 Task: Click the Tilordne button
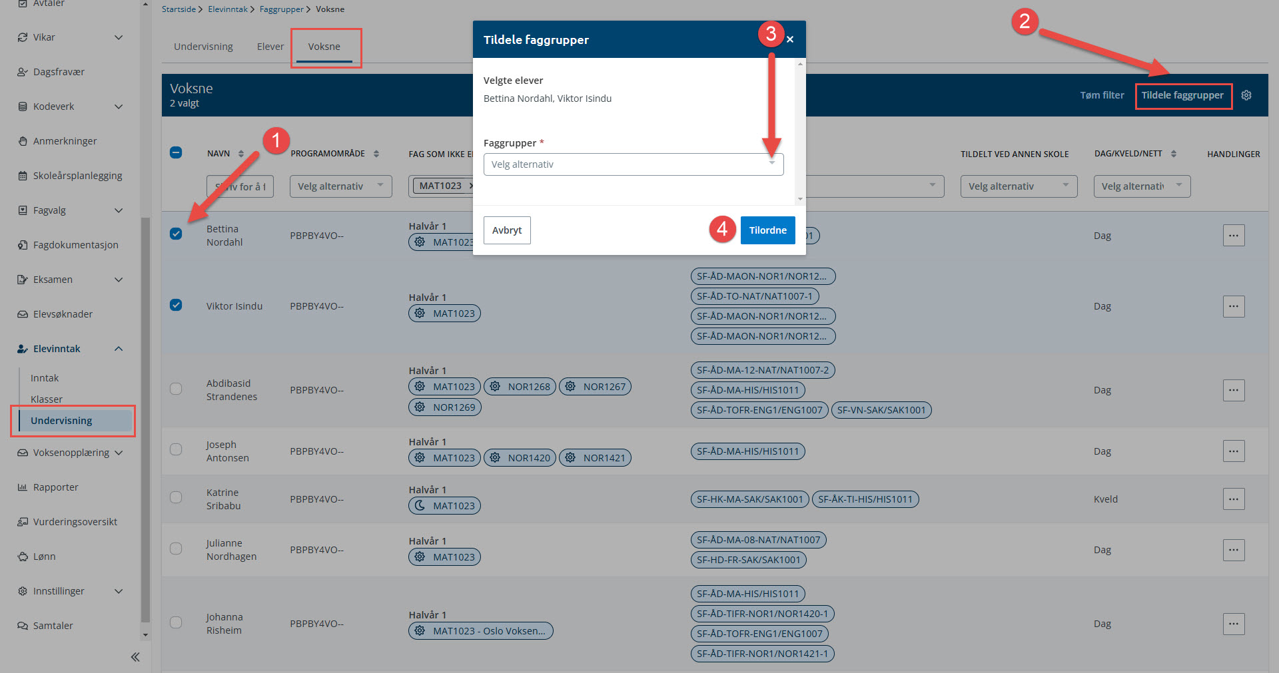coord(767,230)
